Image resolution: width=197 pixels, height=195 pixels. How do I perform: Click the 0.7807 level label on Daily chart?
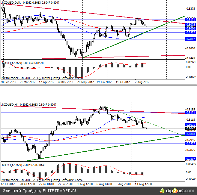pos(191,39)
